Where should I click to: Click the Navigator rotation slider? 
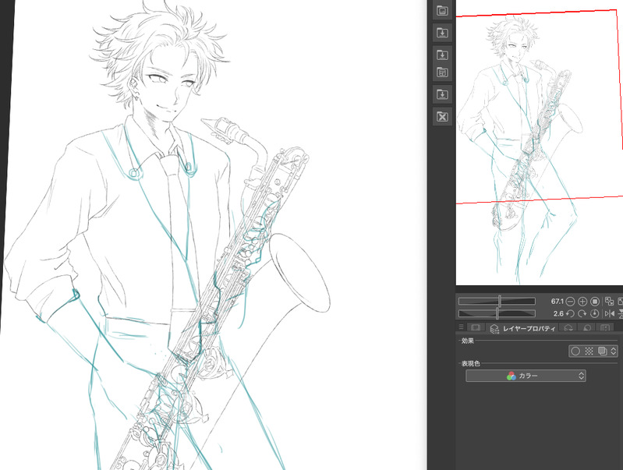point(497,313)
